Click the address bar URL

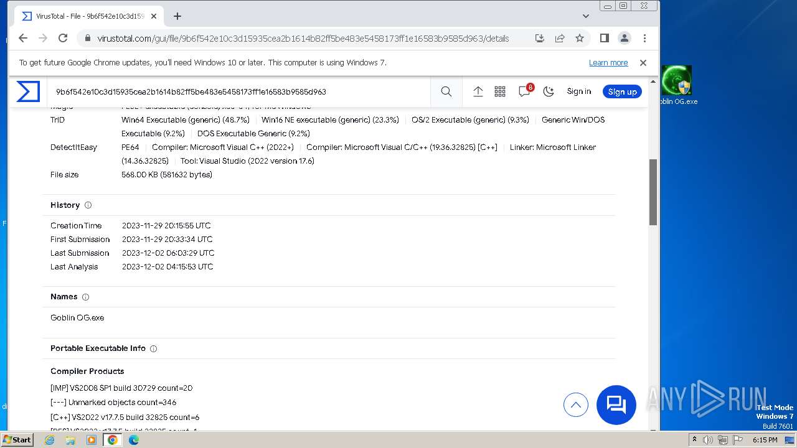click(x=303, y=39)
